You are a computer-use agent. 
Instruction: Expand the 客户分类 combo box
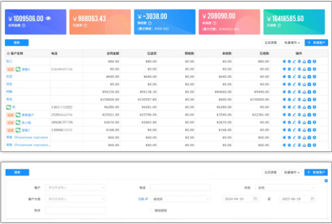click(x=75, y=199)
